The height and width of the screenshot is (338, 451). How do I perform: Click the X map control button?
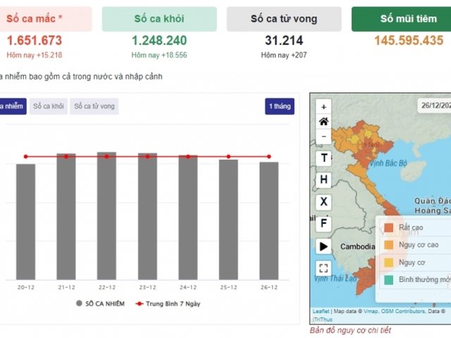pyautogui.click(x=323, y=201)
